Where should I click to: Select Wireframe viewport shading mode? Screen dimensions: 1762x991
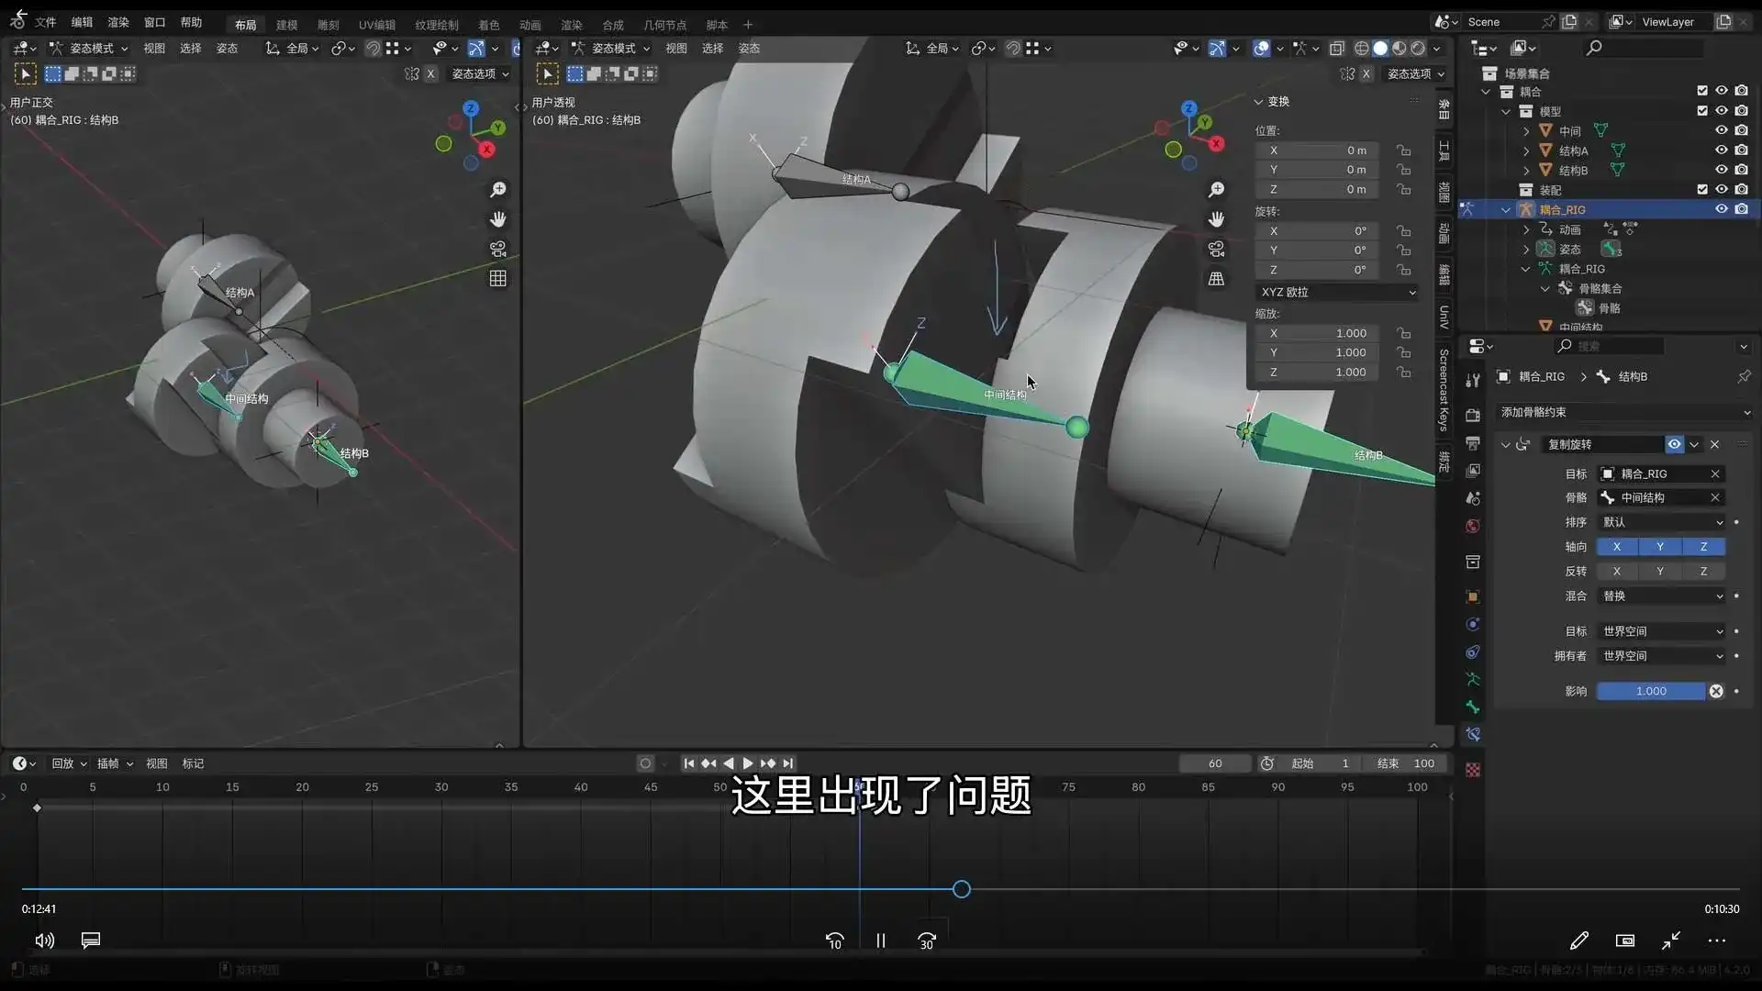[1362, 49]
